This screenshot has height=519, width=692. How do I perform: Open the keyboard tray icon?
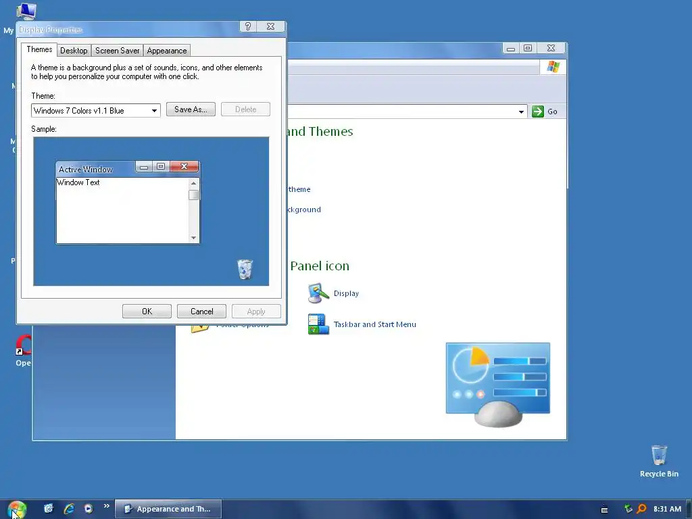tap(605, 510)
